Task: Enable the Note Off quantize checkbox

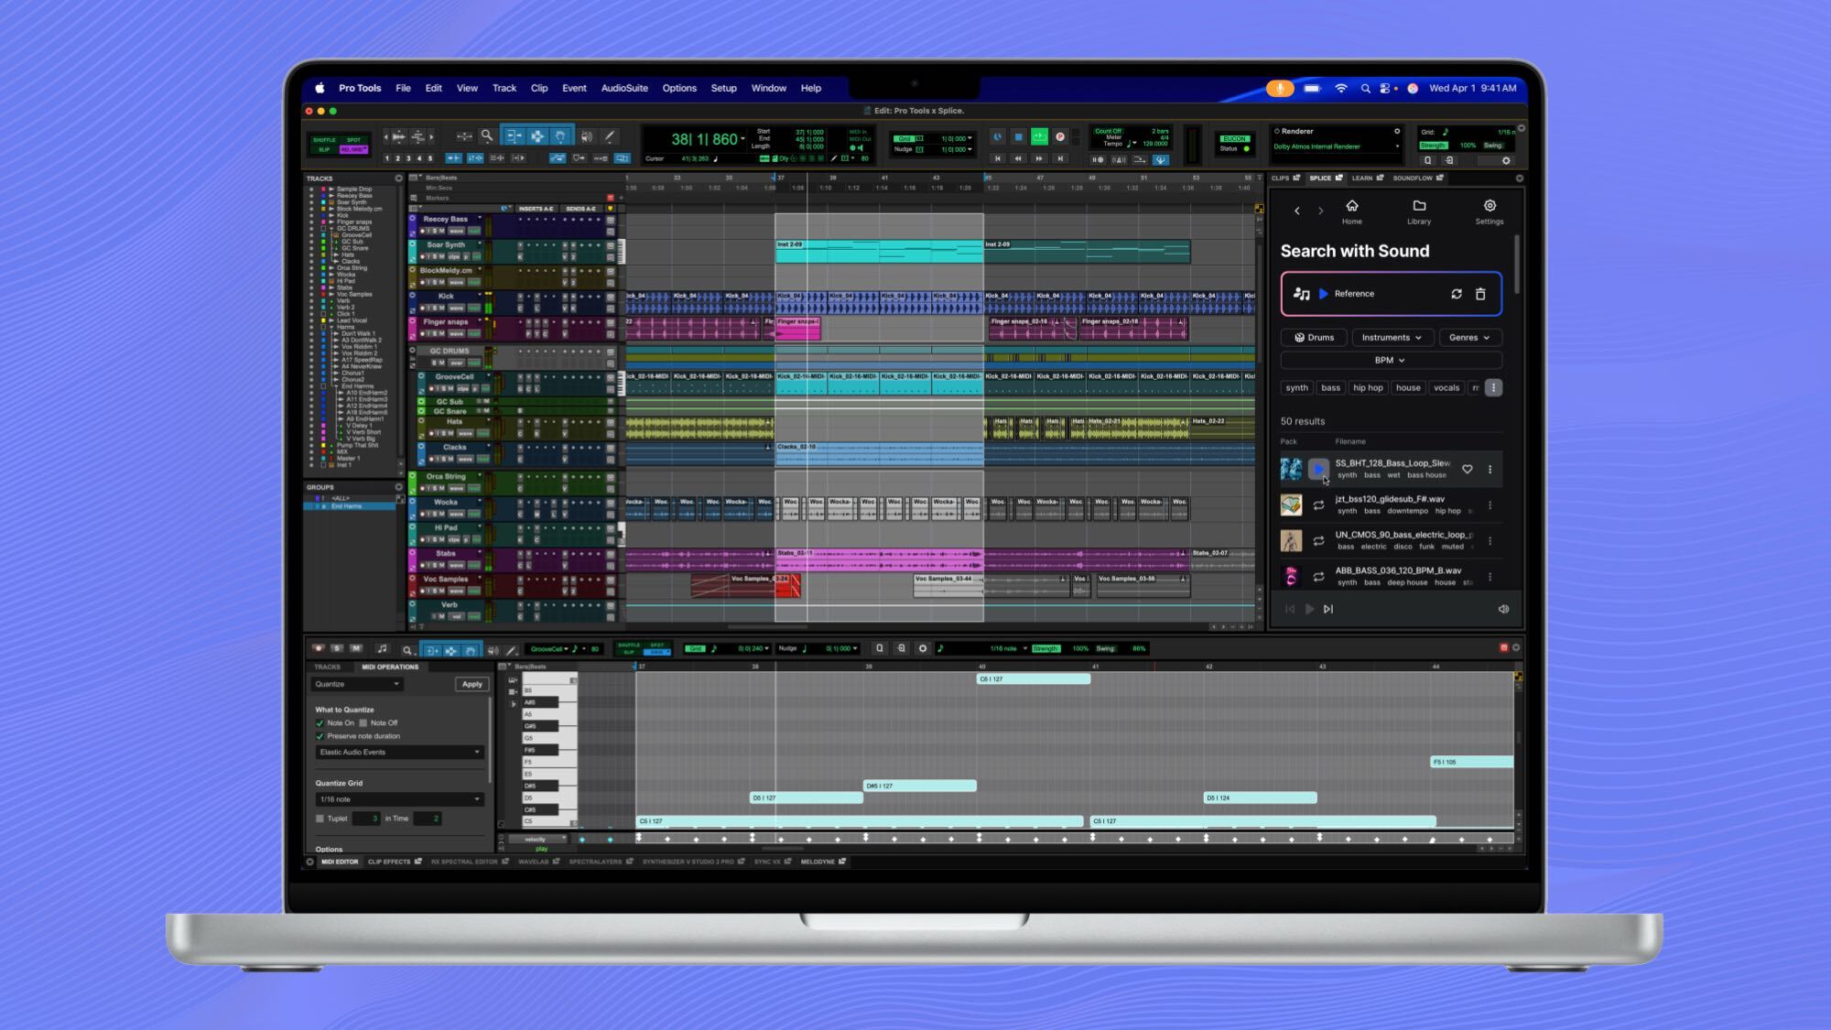Action: click(x=363, y=722)
